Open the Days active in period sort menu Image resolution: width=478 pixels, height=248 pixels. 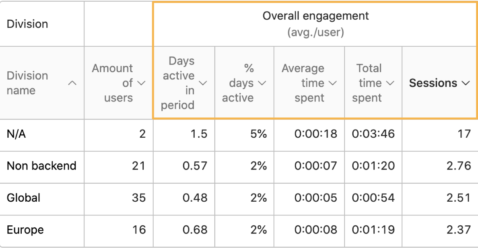(x=202, y=83)
